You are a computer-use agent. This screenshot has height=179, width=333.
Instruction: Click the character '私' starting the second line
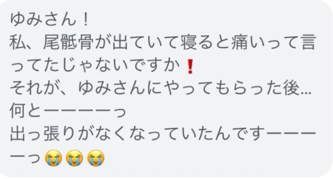17,43
